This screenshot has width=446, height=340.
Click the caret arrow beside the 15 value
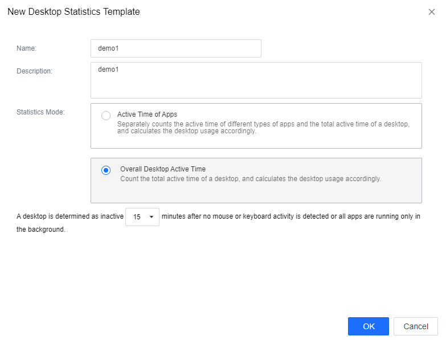[152, 217]
